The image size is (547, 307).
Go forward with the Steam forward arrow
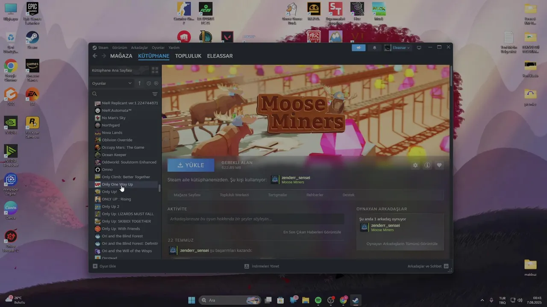pos(104,56)
